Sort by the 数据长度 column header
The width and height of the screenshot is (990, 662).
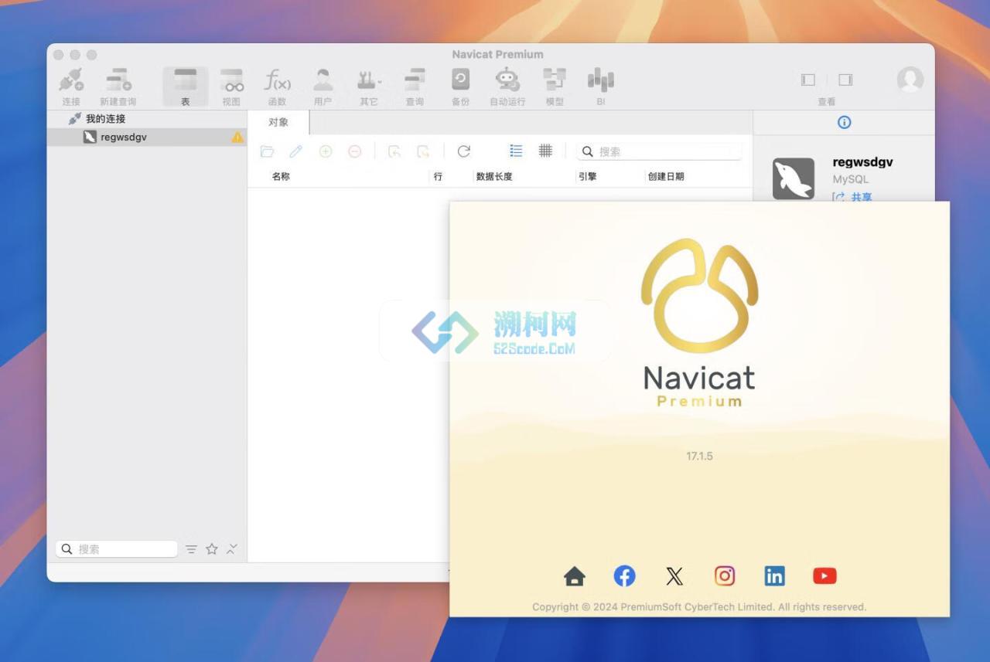[x=494, y=176]
